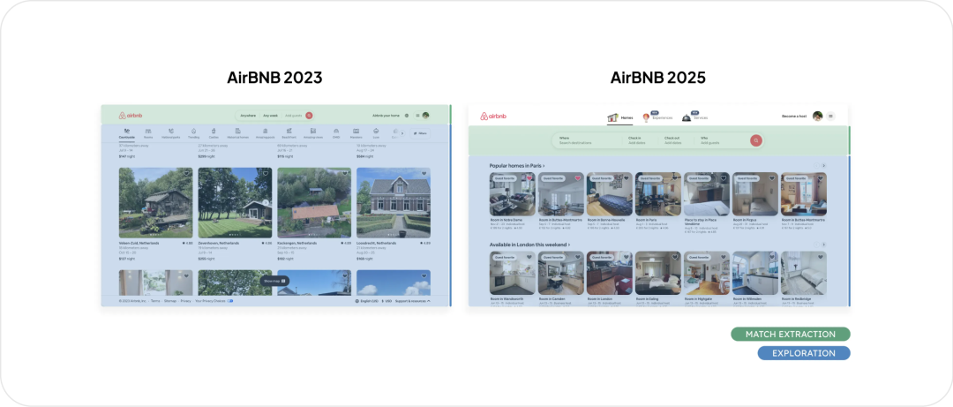Viewport: 953px width, 407px height.
Task: Select the Countryside category icon
Action: (x=126, y=132)
